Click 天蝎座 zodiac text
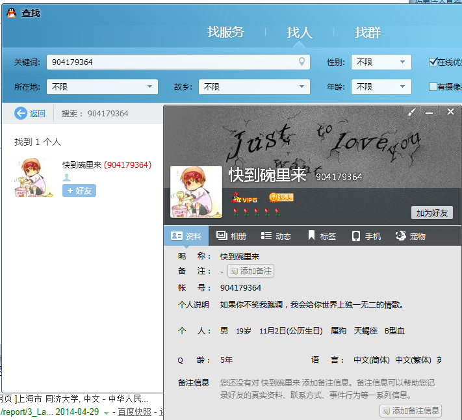The width and height of the screenshot is (462, 420). pos(366,331)
